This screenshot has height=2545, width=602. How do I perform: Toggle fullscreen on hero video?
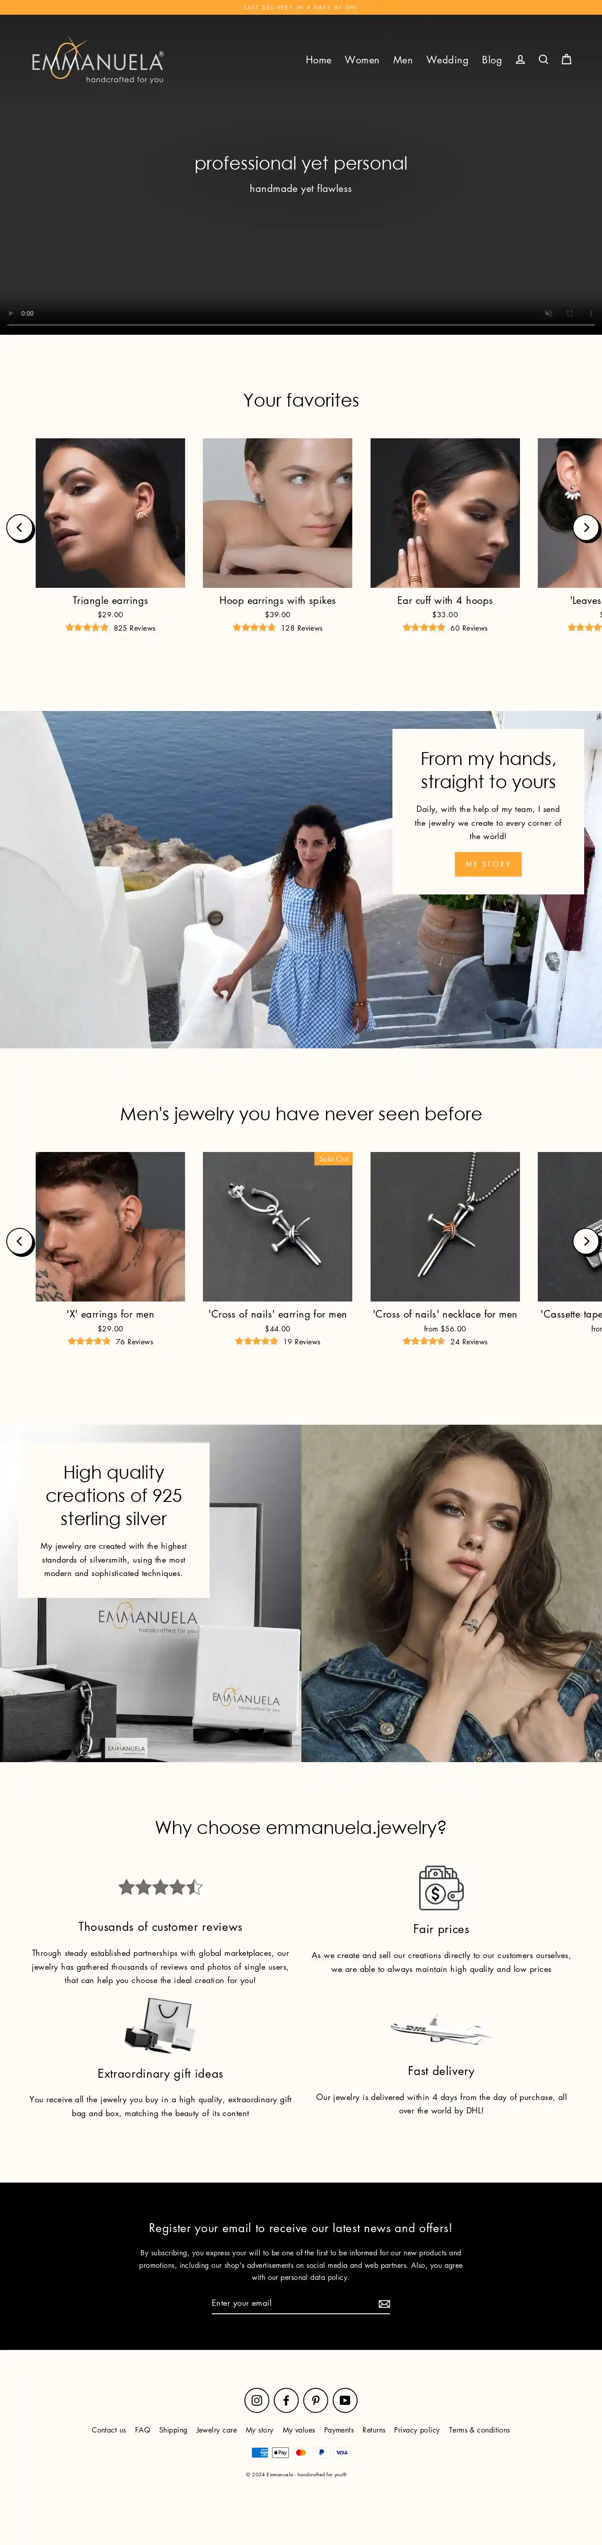pos(569,313)
